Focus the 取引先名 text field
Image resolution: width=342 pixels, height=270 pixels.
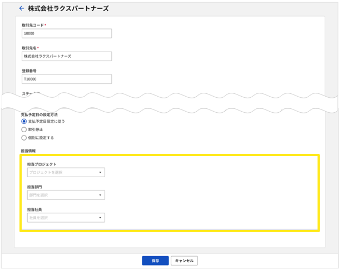point(66,56)
